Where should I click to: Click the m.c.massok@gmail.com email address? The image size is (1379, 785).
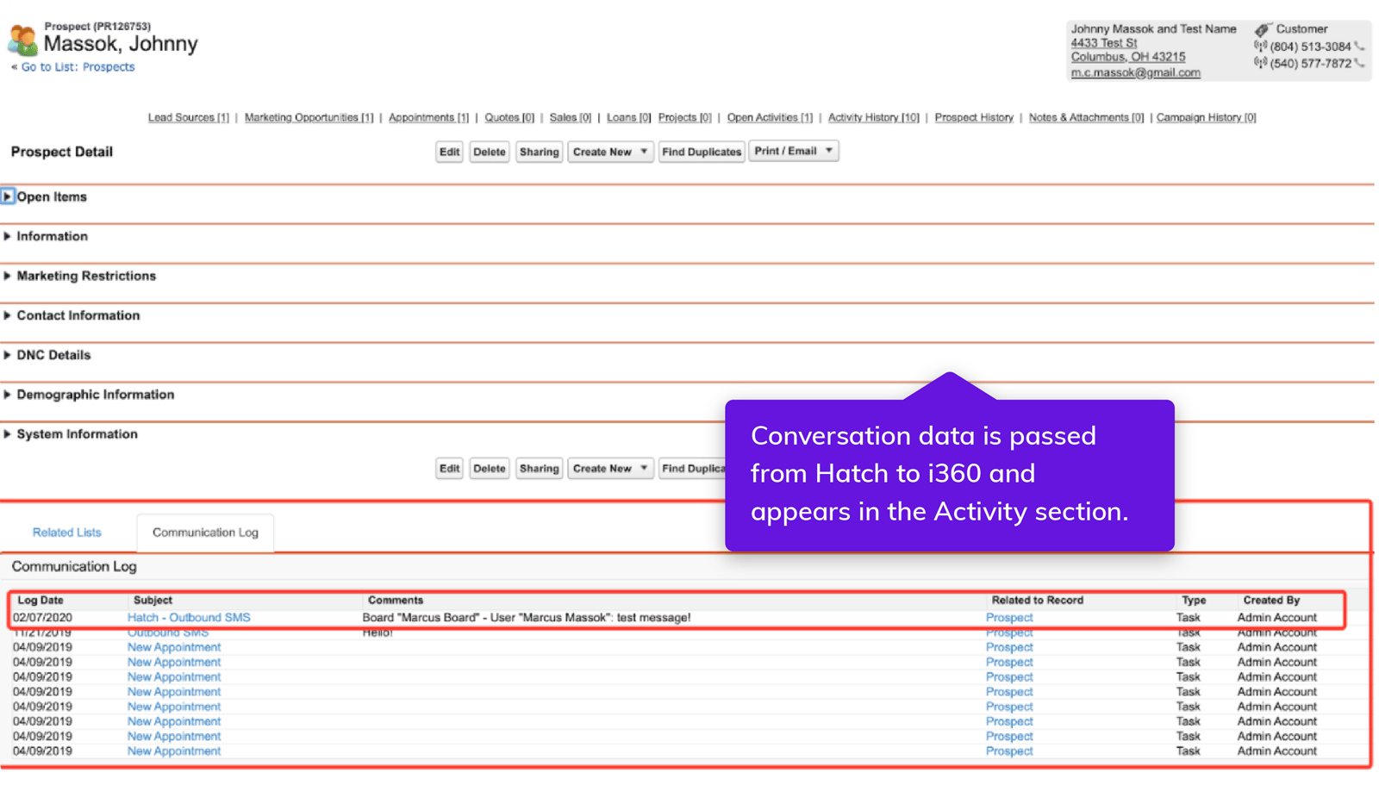coord(1135,73)
